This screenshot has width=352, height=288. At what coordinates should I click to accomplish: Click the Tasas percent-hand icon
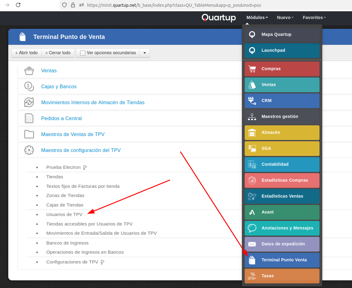(252, 276)
